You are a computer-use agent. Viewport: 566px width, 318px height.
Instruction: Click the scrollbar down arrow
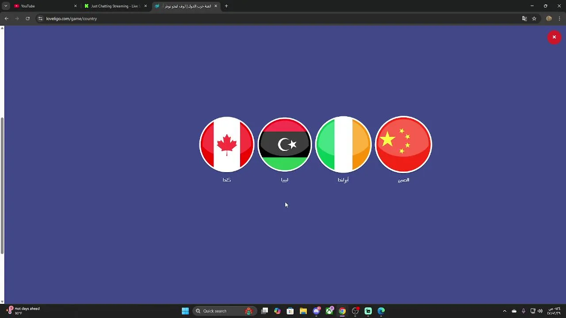(2, 302)
